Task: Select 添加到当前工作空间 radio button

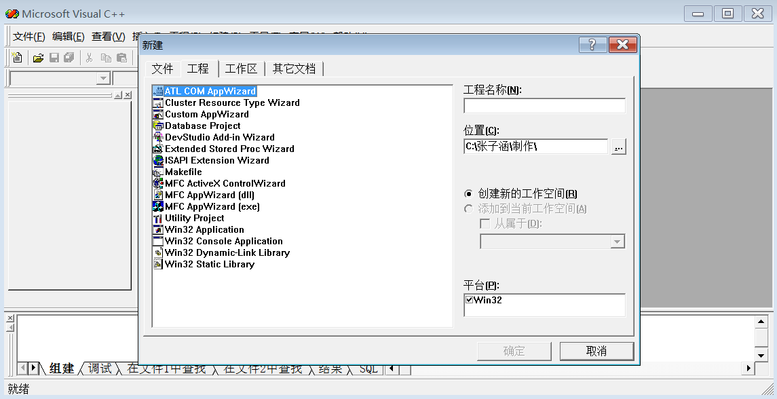Action: (x=468, y=209)
